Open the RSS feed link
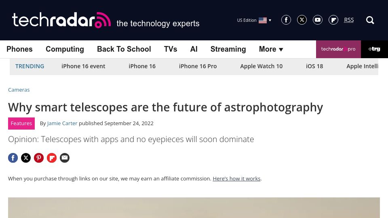The width and height of the screenshot is (388, 218). pos(349,20)
